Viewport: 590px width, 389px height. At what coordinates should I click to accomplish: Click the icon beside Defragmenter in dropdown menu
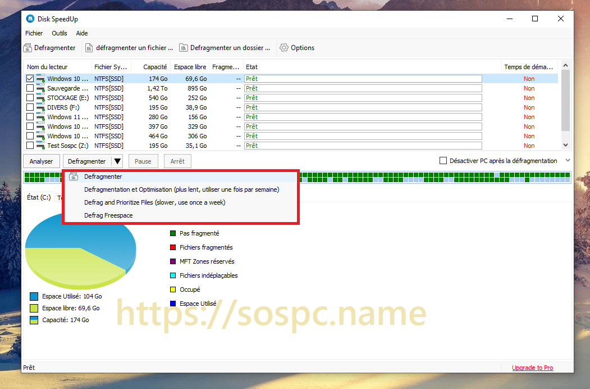tap(74, 177)
